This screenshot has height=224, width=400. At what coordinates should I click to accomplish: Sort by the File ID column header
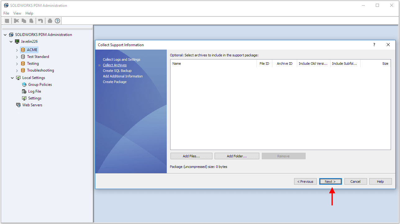[265, 64]
